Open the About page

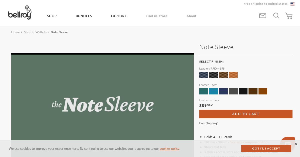pyautogui.click(x=191, y=16)
